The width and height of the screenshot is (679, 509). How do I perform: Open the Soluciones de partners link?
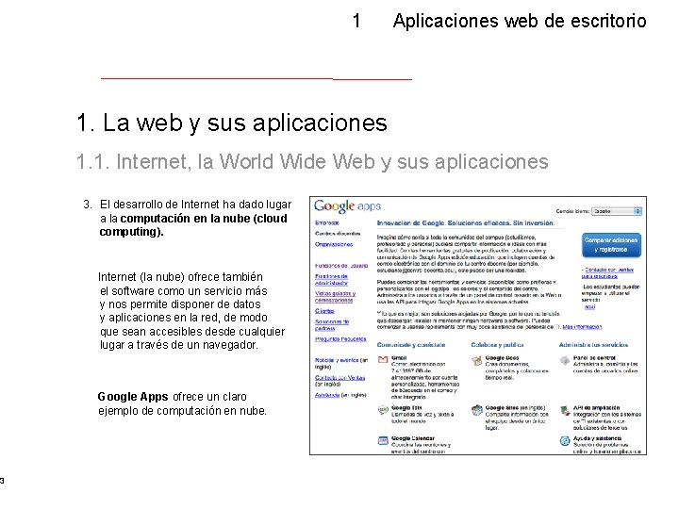tap(332, 325)
